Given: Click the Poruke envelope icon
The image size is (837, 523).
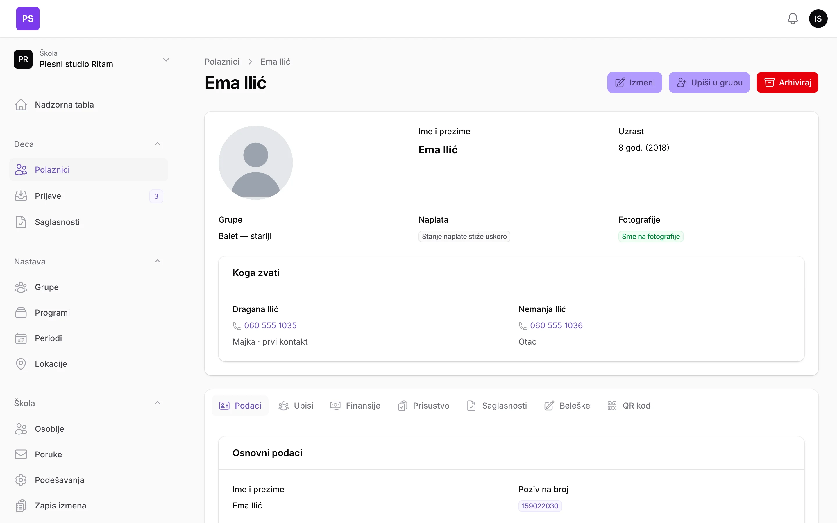Looking at the screenshot, I should coord(21,454).
